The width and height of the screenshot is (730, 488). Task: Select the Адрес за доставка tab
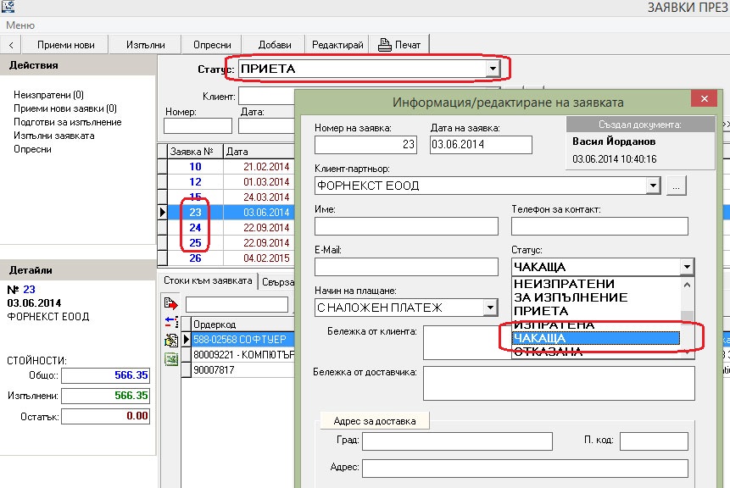click(x=375, y=421)
